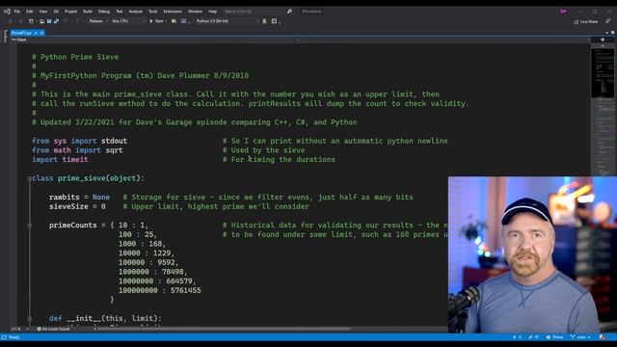Open the Analyze menu
Screen dimensions: 617x347
[135, 12]
